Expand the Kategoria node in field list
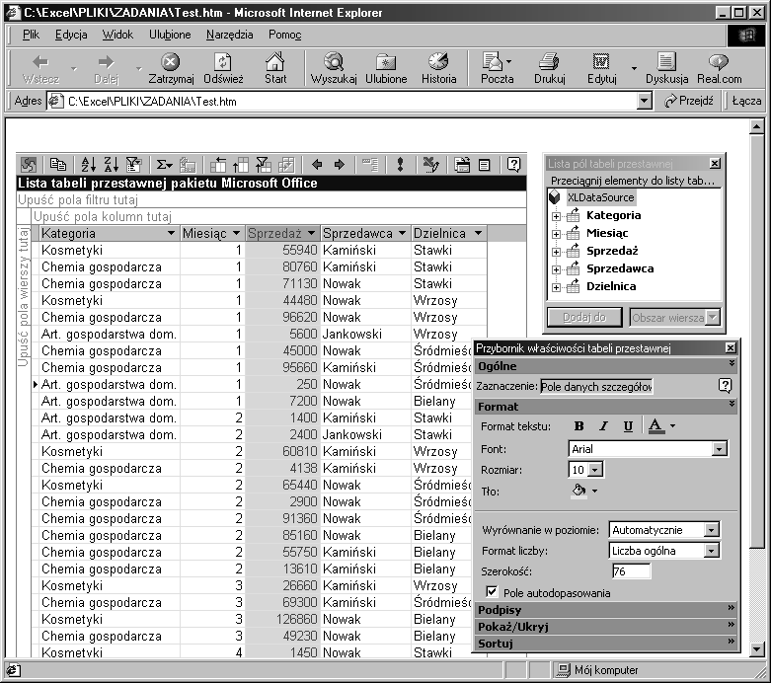This screenshot has width=771, height=683. (556, 216)
